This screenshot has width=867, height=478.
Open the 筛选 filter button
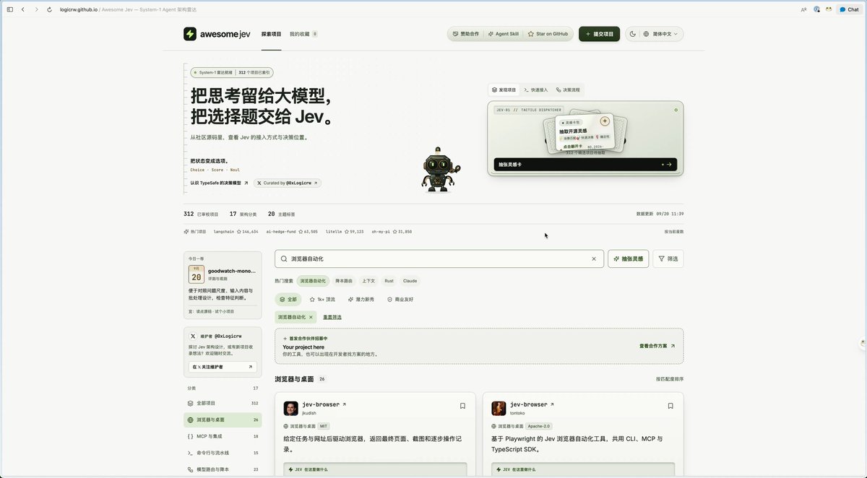click(x=668, y=258)
